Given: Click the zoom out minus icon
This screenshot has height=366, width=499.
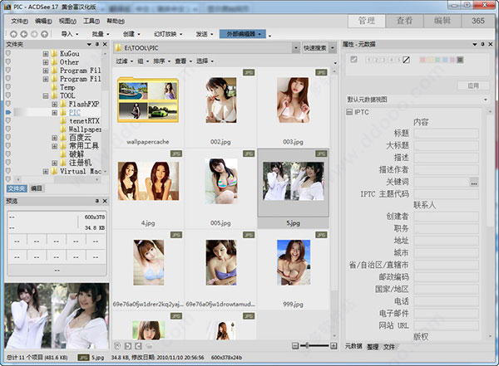Looking at the screenshot, I should coord(295,345).
